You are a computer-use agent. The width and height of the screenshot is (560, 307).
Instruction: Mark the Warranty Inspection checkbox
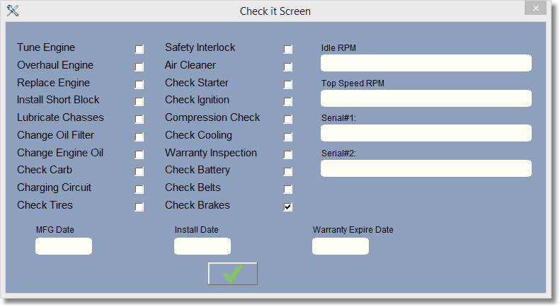pyautogui.click(x=288, y=155)
